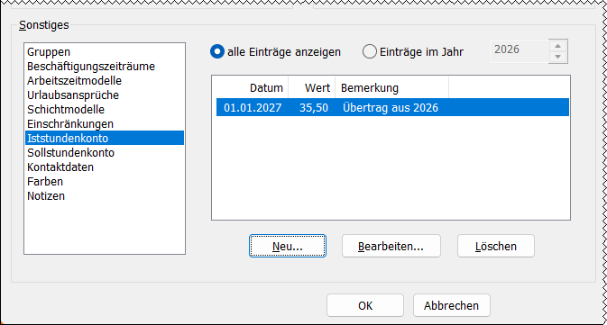Screen dimensions: 607x325
Task: Select Einschränkungen in the list
Action: tap(105, 124)
